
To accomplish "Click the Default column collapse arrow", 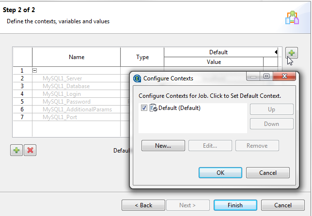I will tap(276, 52).
